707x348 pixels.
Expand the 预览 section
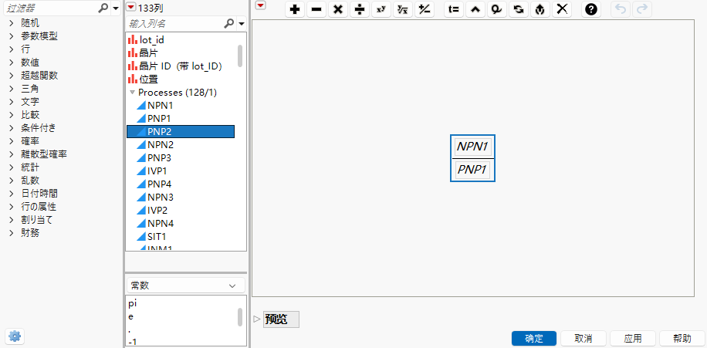[x=257, y=319]
